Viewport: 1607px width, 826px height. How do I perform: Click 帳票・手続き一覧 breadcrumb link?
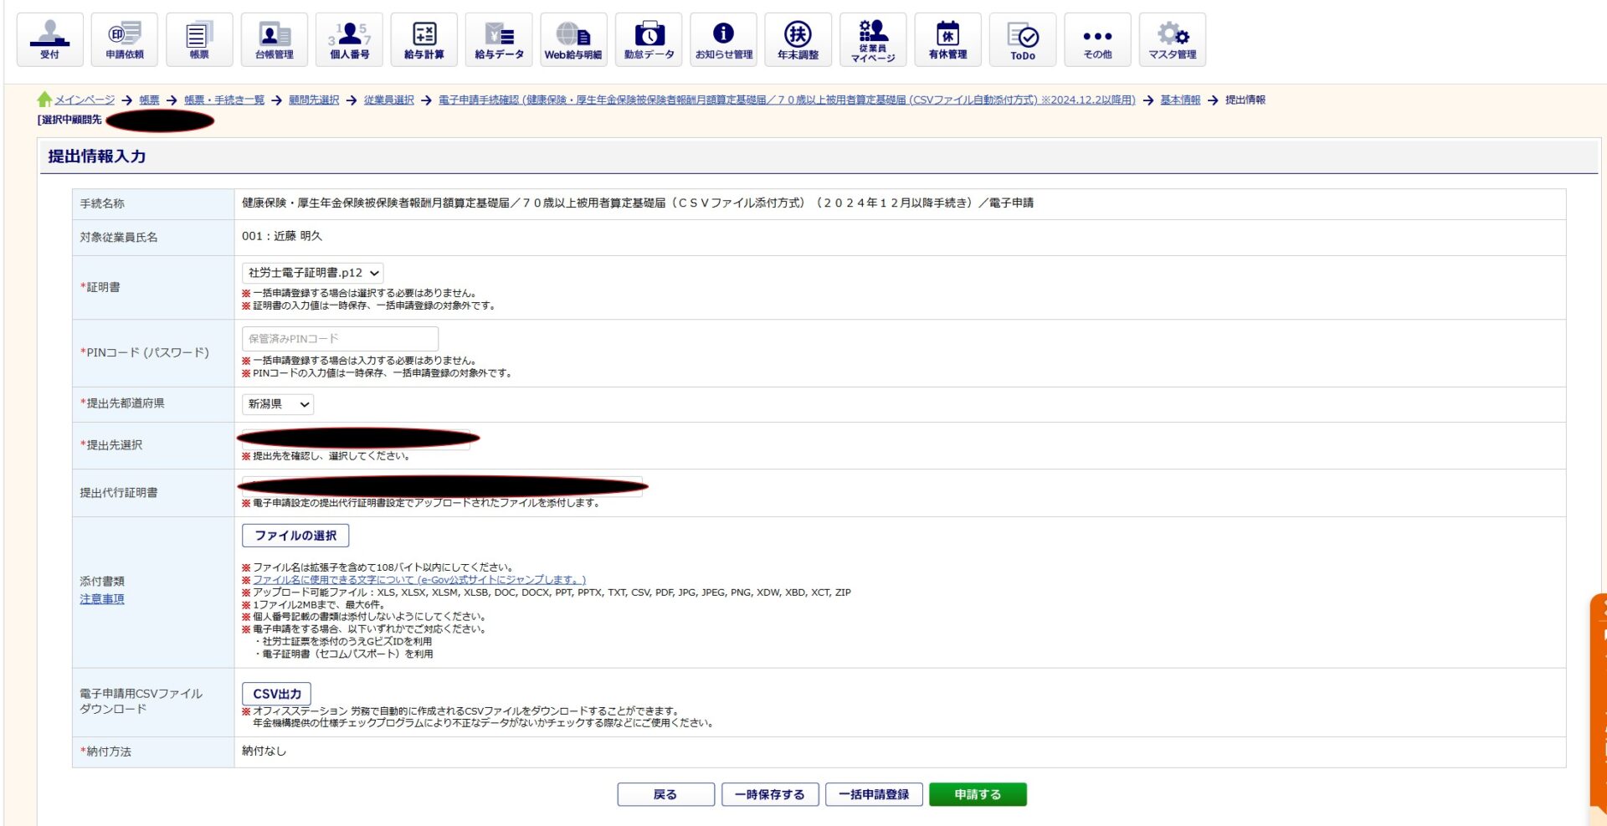click(224, 100)
